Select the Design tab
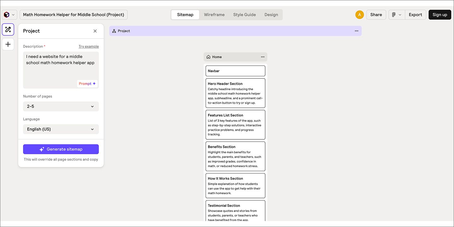 click(271, 15)
